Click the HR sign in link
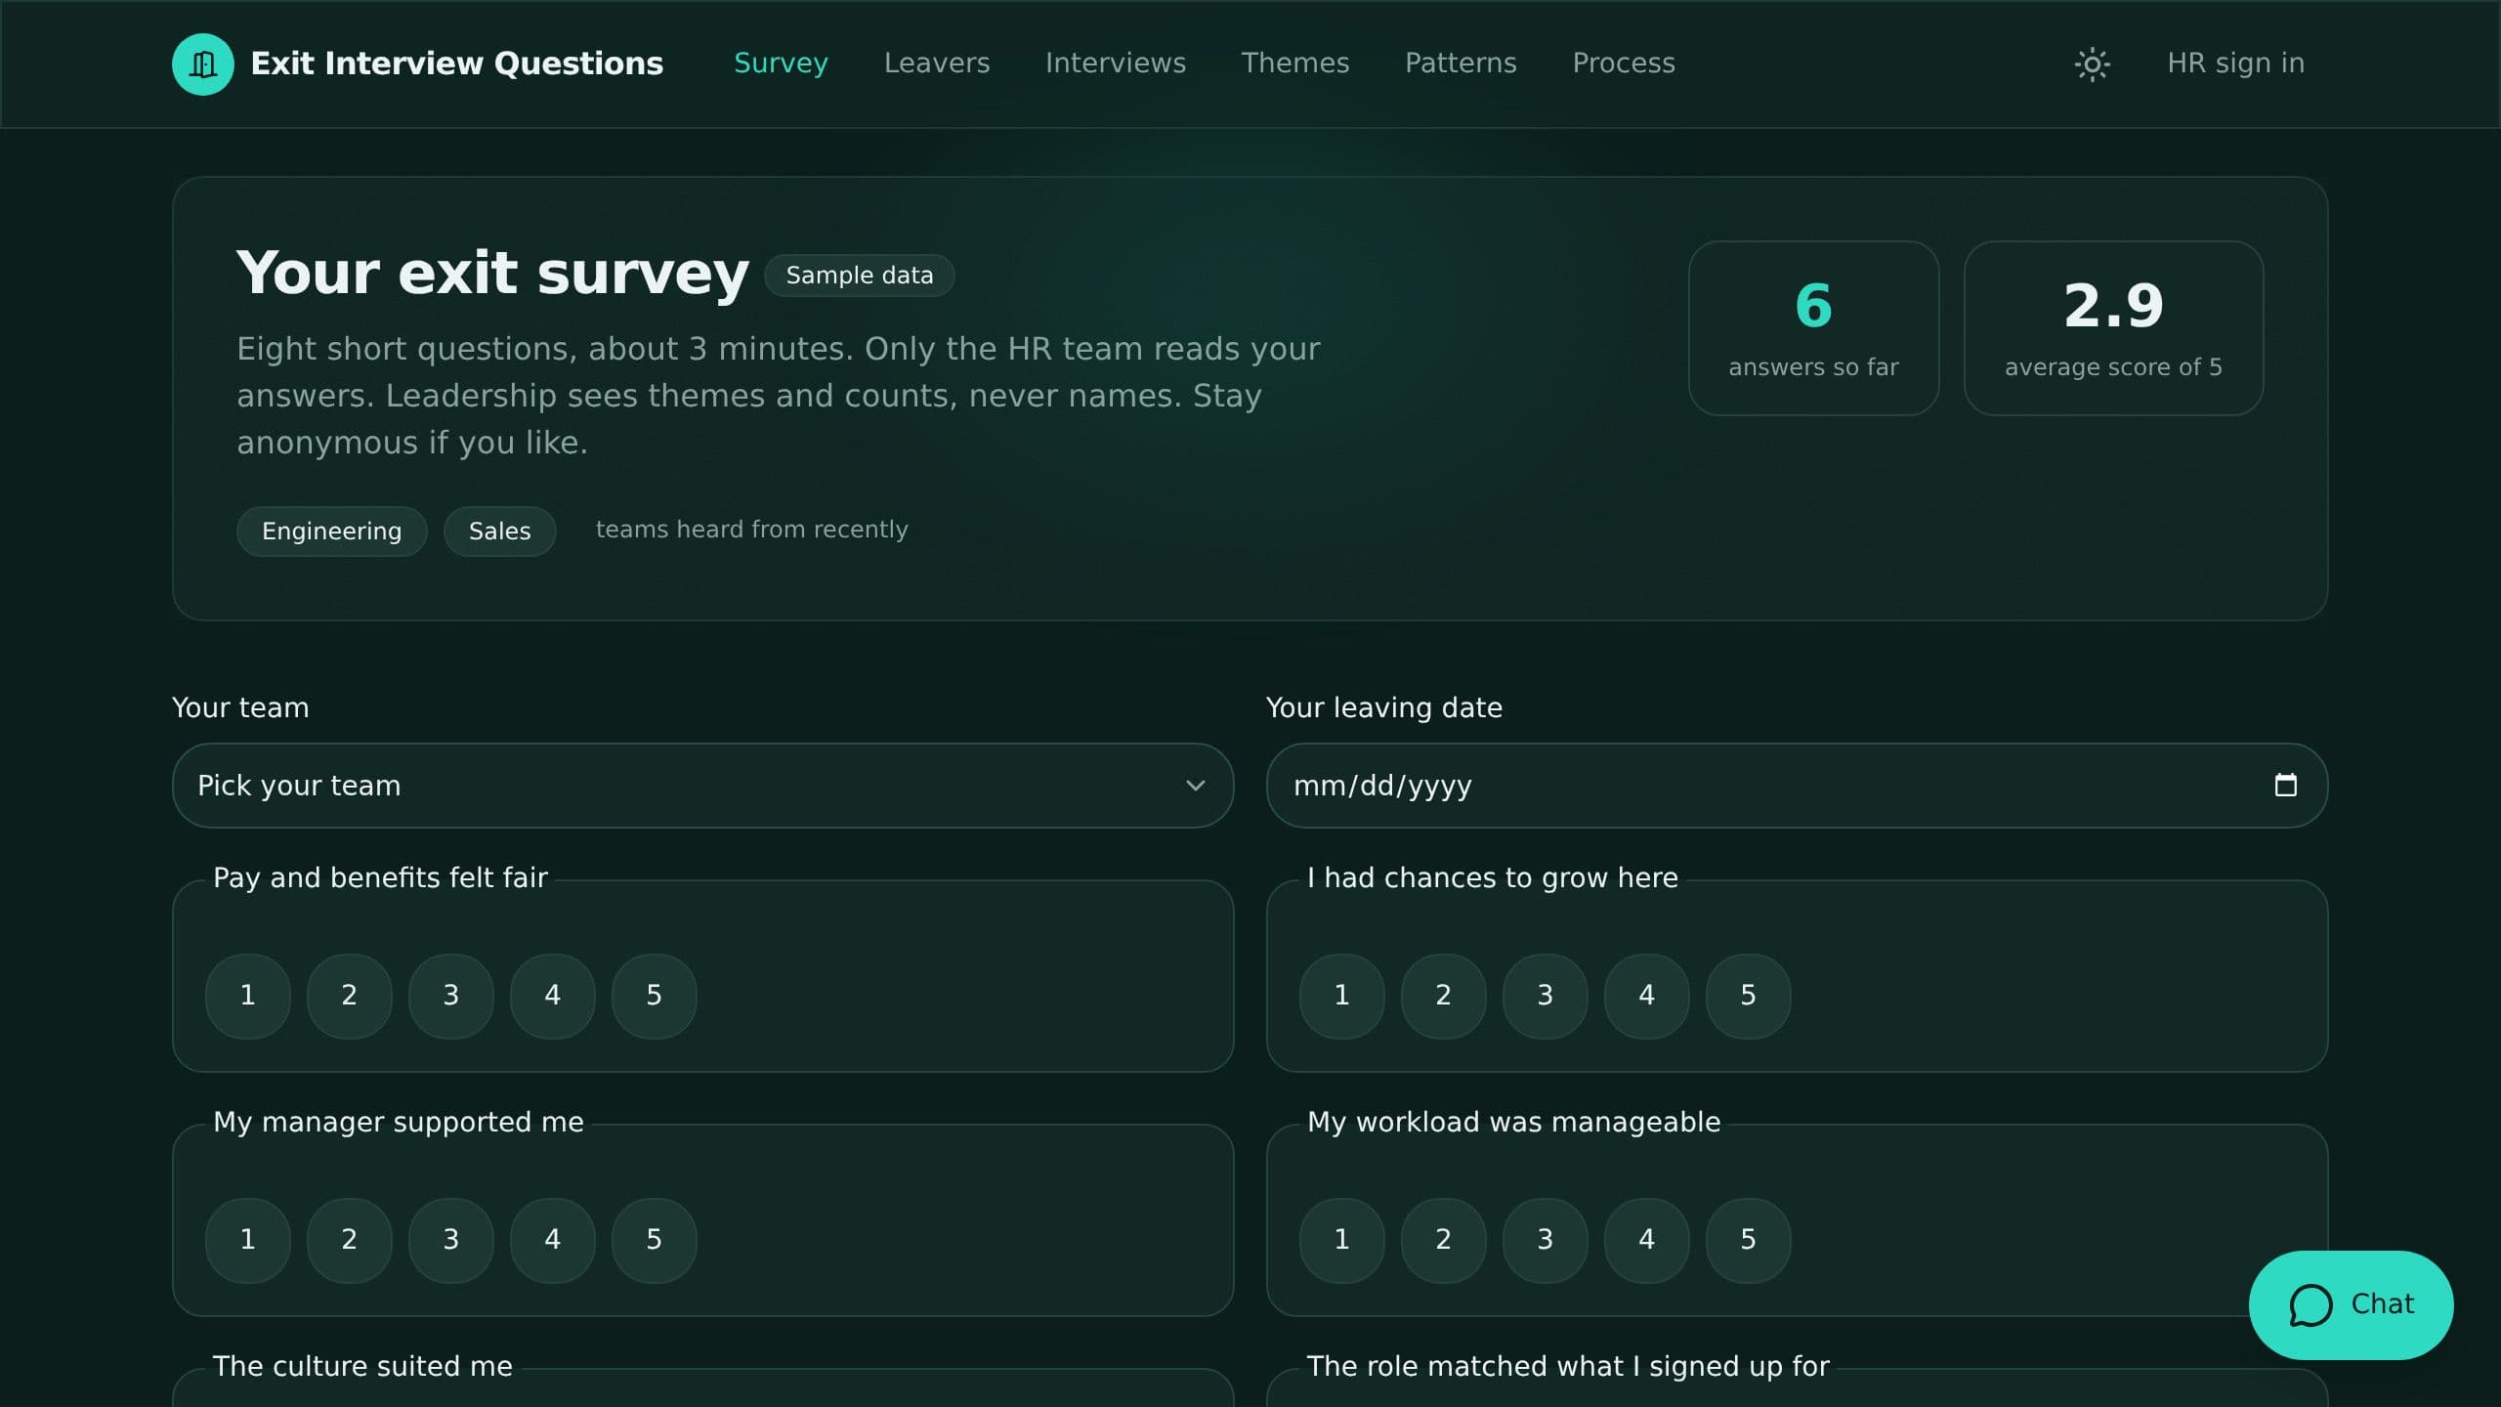Screen dimensions: 2501x1407 [x=2235, y=64]
